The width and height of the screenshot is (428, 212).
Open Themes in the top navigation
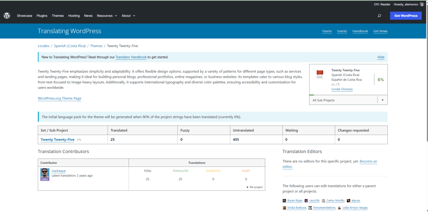(x=58, y=16)
